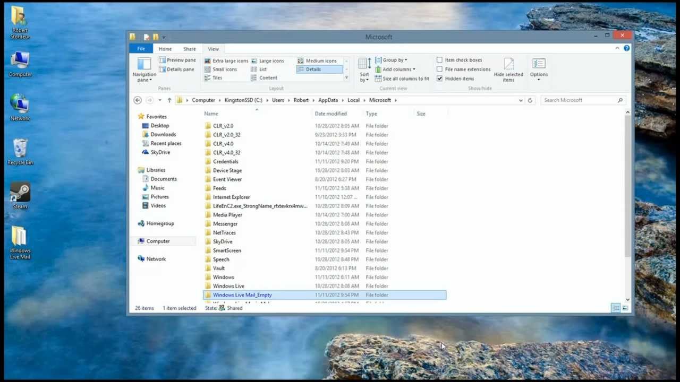Open the Sort by menu

[364, 70]
